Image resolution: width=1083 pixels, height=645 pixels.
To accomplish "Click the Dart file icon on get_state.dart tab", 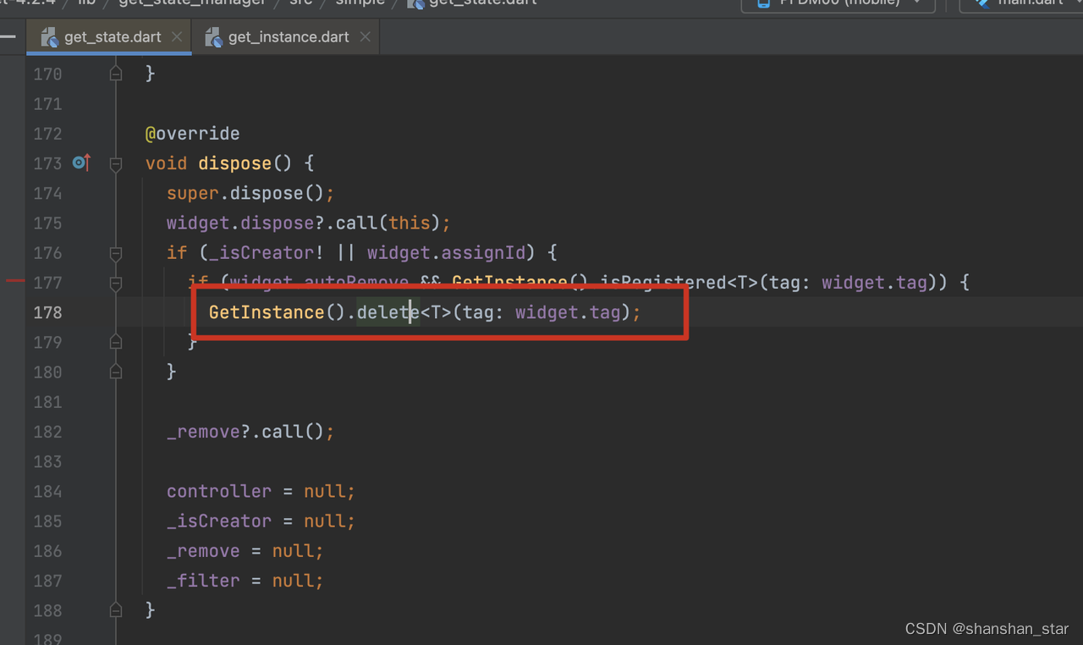I will [49, 37].
